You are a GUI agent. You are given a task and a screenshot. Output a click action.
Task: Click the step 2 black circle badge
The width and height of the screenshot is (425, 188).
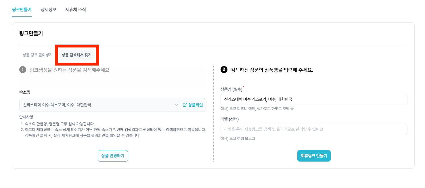(224, 70)
